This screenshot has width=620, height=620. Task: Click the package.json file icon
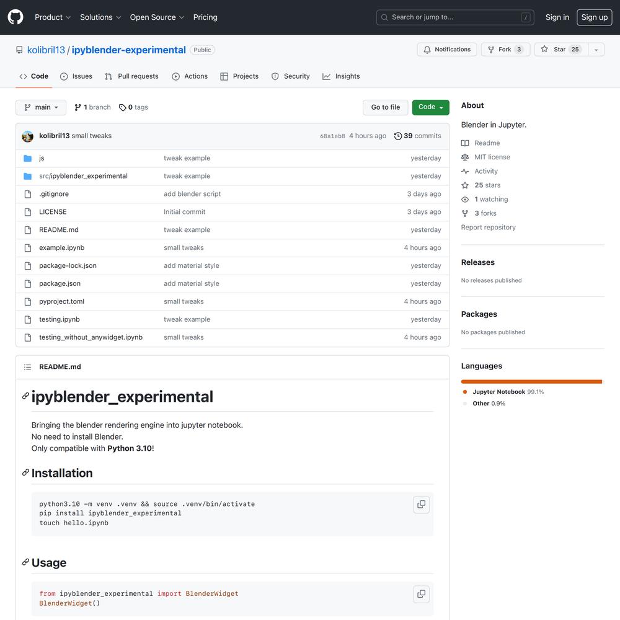coord(28,284)
